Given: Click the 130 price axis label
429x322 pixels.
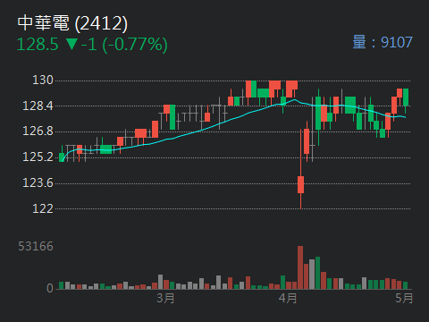Looking at the screenshot, I should coord(43,80).
